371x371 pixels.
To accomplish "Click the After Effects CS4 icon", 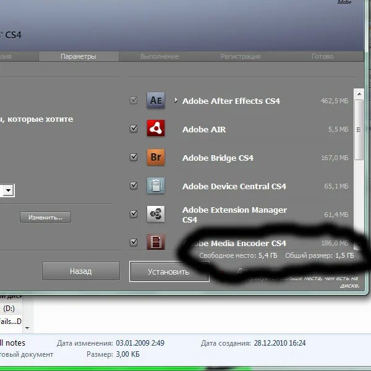I will [156, 100].
